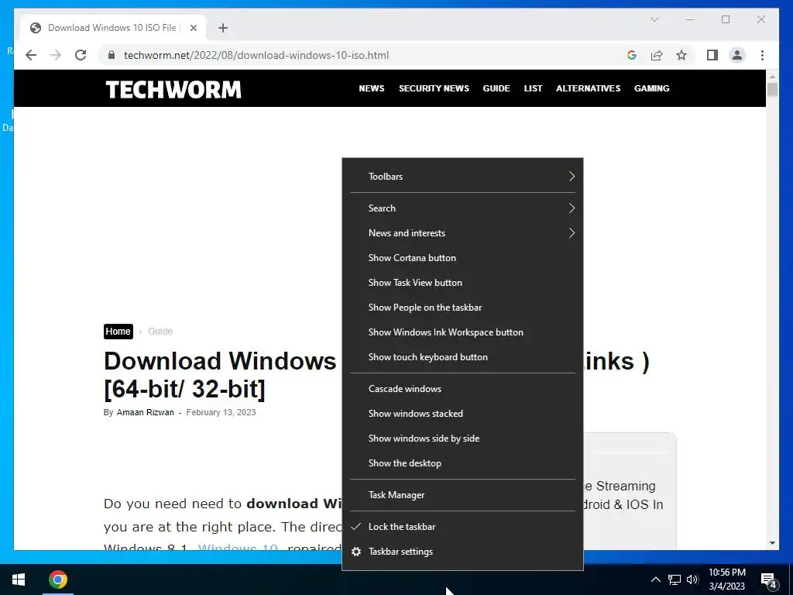Open the GUIDE nav link
This screenshot has height=595, width=793.
pyautogui.click(x=496, y=88)
